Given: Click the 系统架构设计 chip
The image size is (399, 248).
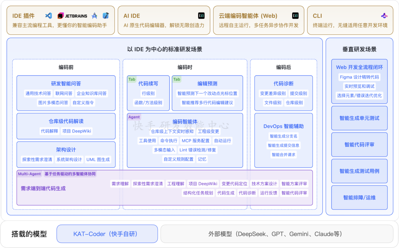Looking at the screenshot, I should coord(69,159).
